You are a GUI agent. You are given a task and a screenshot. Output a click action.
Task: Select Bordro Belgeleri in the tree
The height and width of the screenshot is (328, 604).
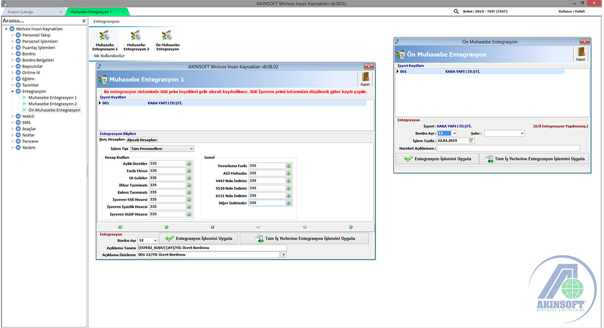38,60
